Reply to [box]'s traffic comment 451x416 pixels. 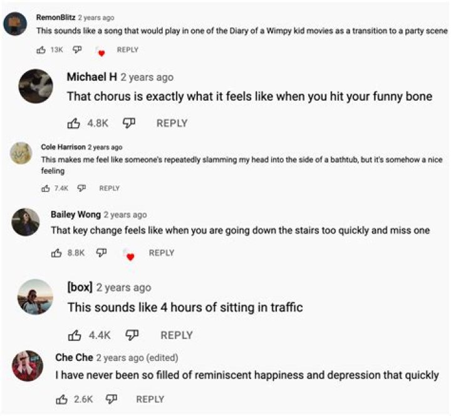(x=177, y=335)
